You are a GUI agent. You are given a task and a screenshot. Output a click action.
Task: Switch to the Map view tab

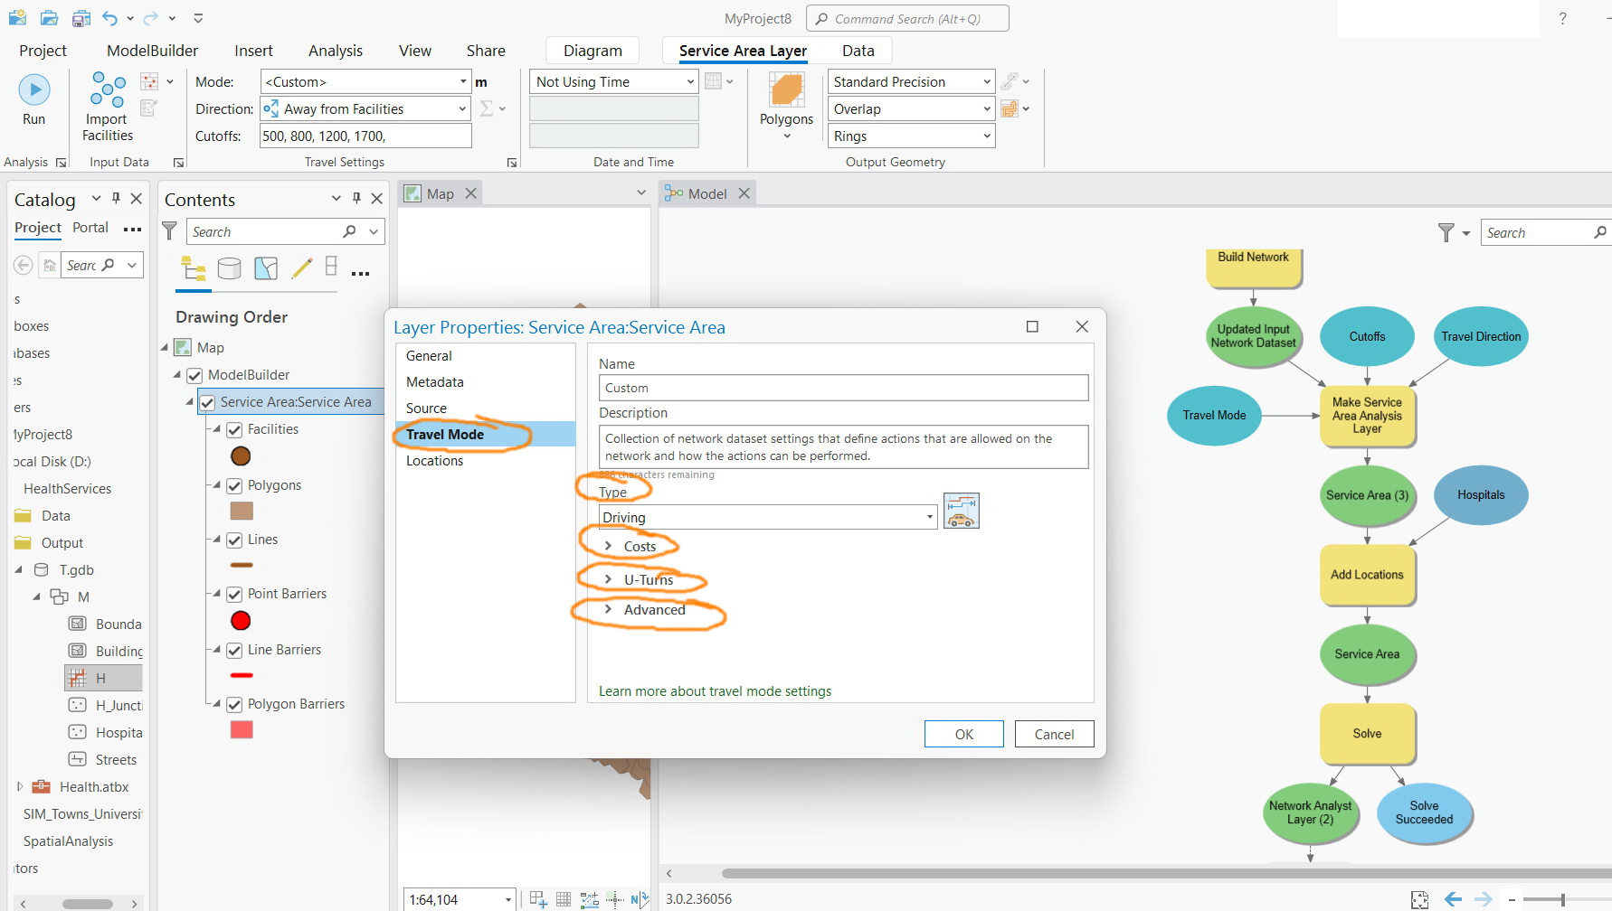click(441, 193)
